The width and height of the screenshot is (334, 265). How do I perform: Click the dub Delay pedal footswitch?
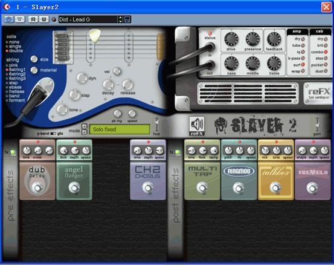tap(37, 188)
